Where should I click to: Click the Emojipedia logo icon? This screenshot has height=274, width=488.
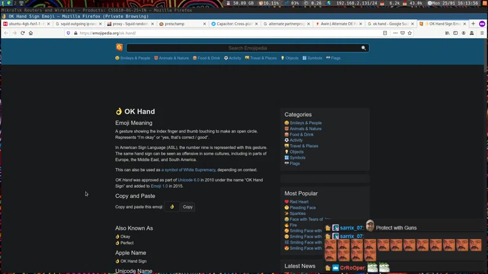click(119, 48)
